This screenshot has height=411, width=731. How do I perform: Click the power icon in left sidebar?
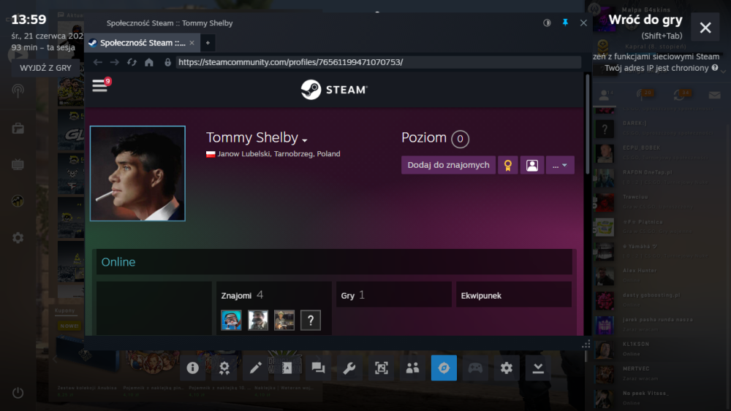coord(18,393)
